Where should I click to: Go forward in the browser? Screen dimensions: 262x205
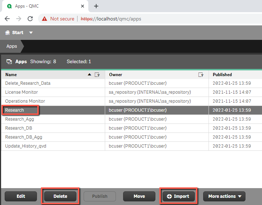click(19, 19)
